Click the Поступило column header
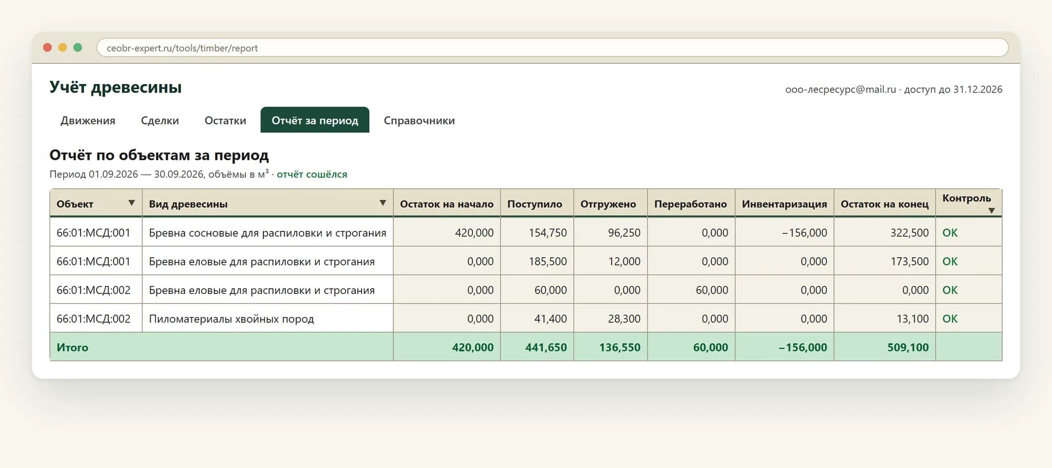 tap(537, 204)
